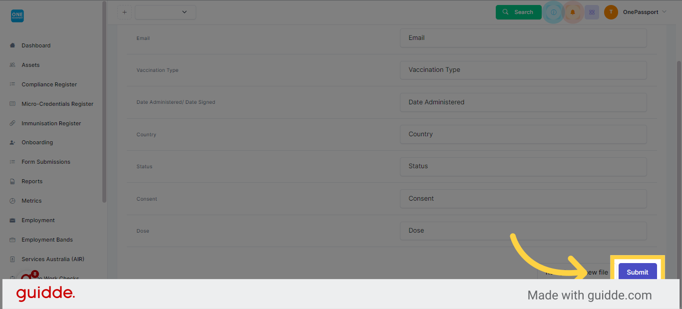Open the Consent mapping dropdown
Screen dimensions: 682x309
point(523,199)
